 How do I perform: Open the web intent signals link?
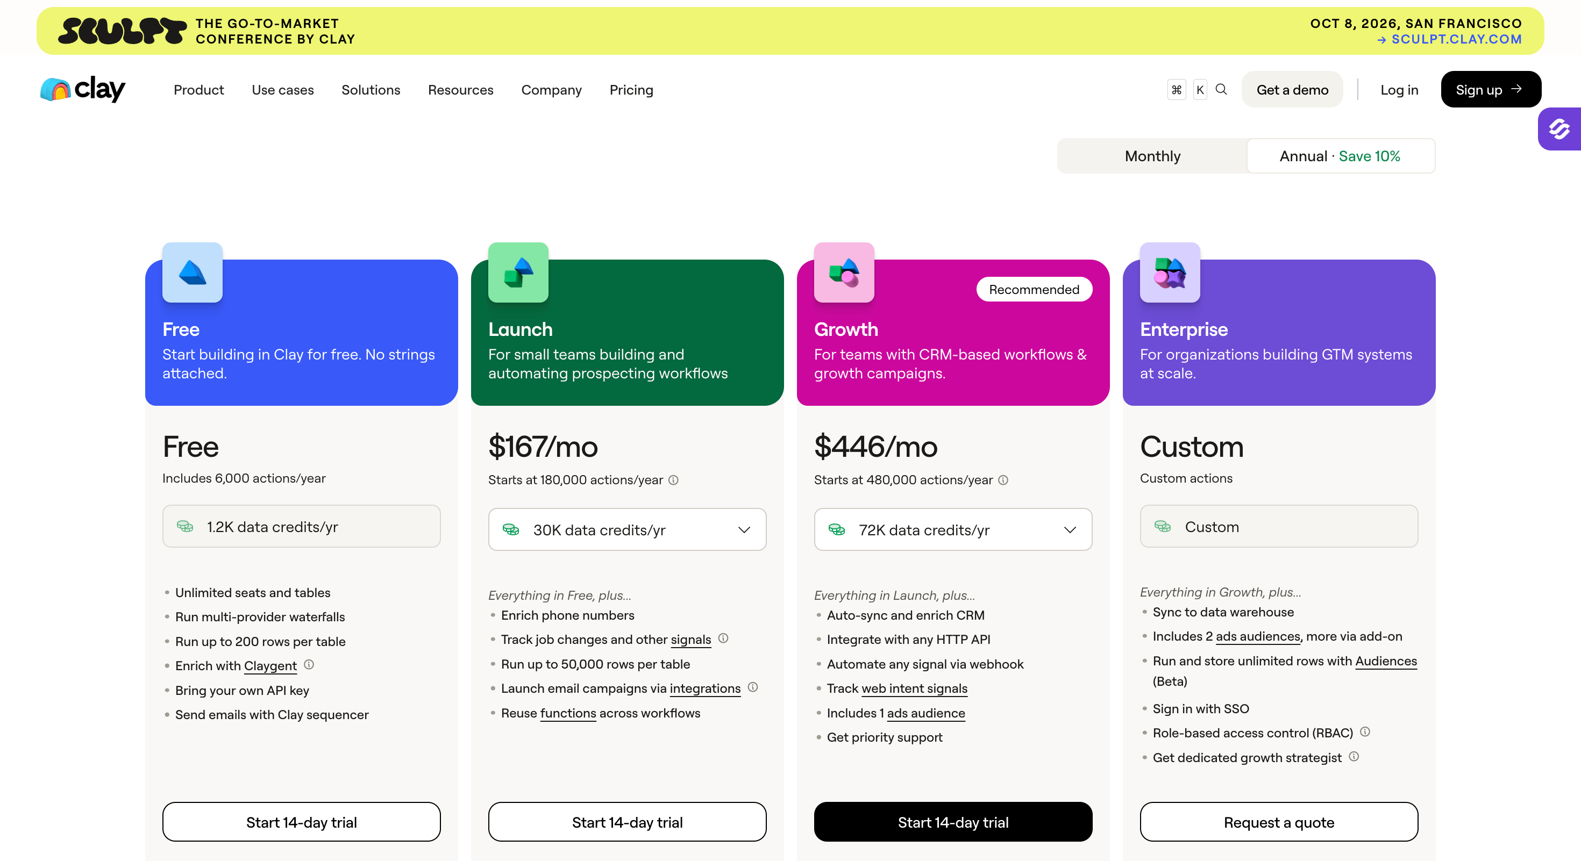tap(914, 688)
